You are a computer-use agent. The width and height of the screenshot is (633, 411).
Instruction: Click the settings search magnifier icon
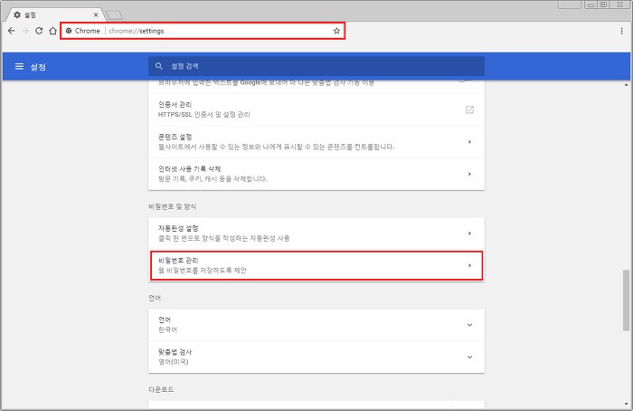(158, 66)
